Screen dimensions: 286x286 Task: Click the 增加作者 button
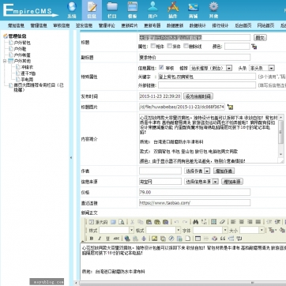[x=224, y=171]
